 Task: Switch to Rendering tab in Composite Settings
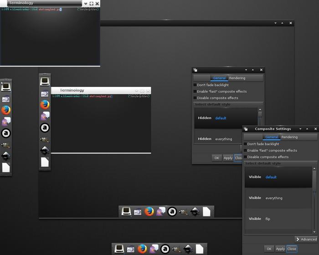[289, 137]
